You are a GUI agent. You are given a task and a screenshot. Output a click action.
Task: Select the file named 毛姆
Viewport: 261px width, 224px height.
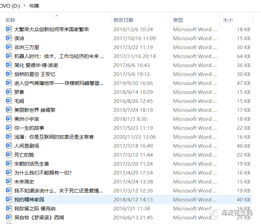pyautogui.click(x=19, y=101)
